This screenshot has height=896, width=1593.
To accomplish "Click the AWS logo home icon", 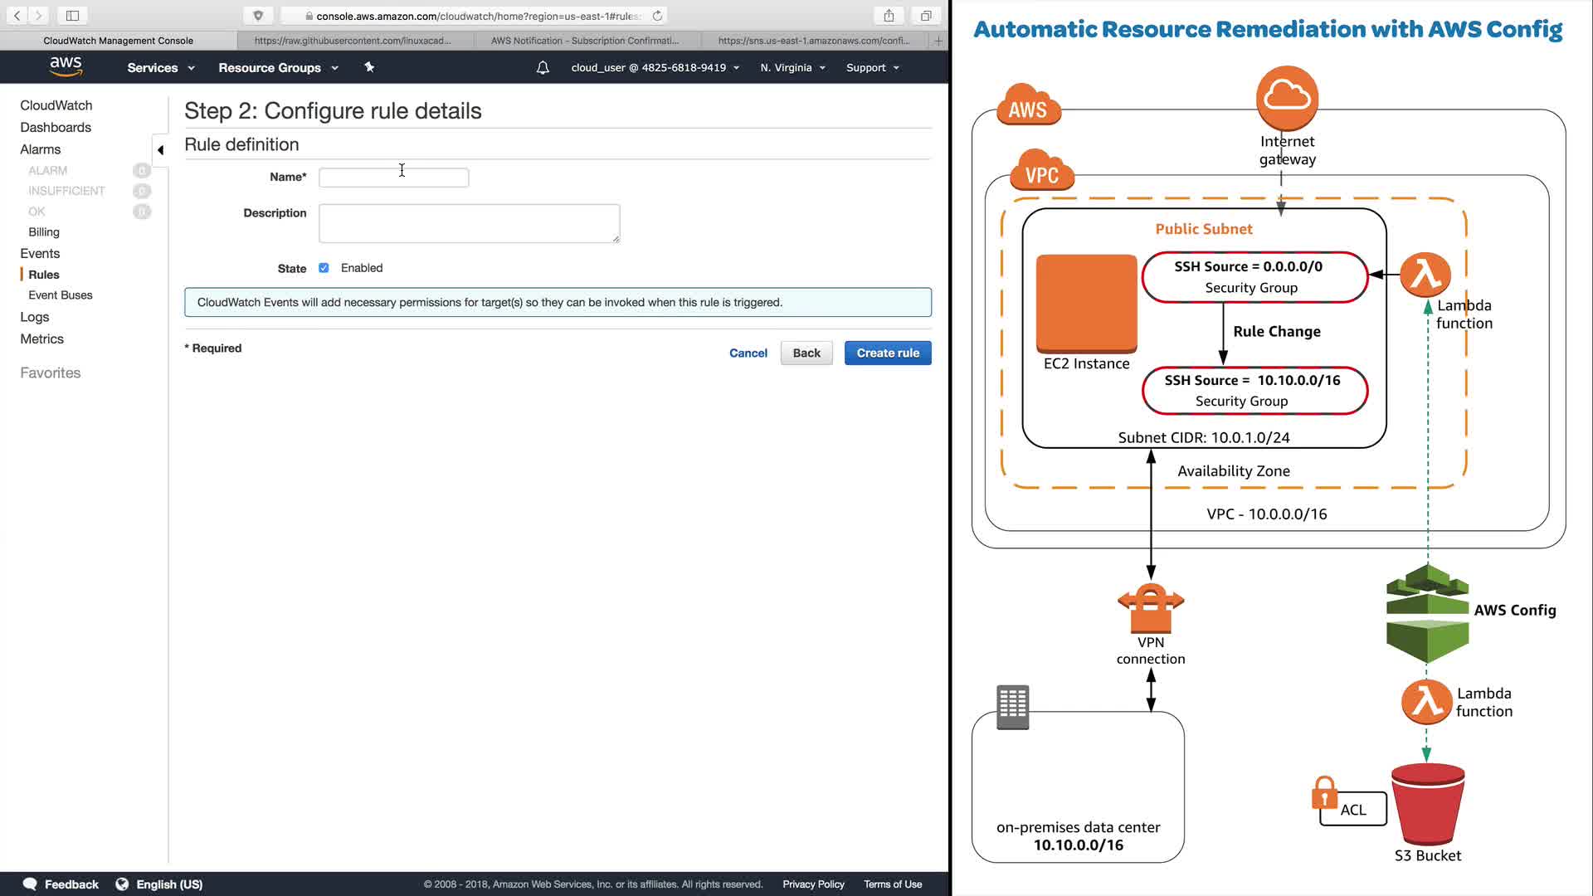I will pyautogui.click(x=66, y=66).
